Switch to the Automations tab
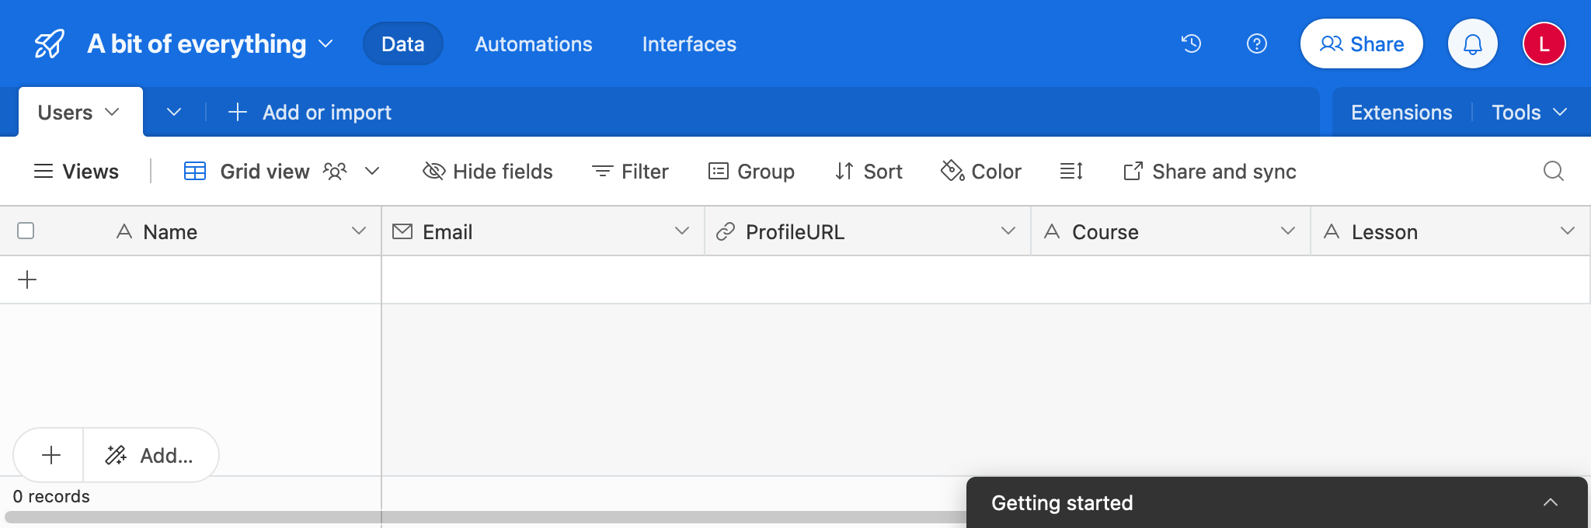 click(x=534, y=44)
